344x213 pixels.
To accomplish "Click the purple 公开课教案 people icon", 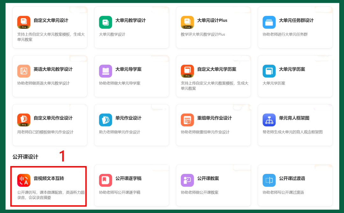I will [187, 180].
